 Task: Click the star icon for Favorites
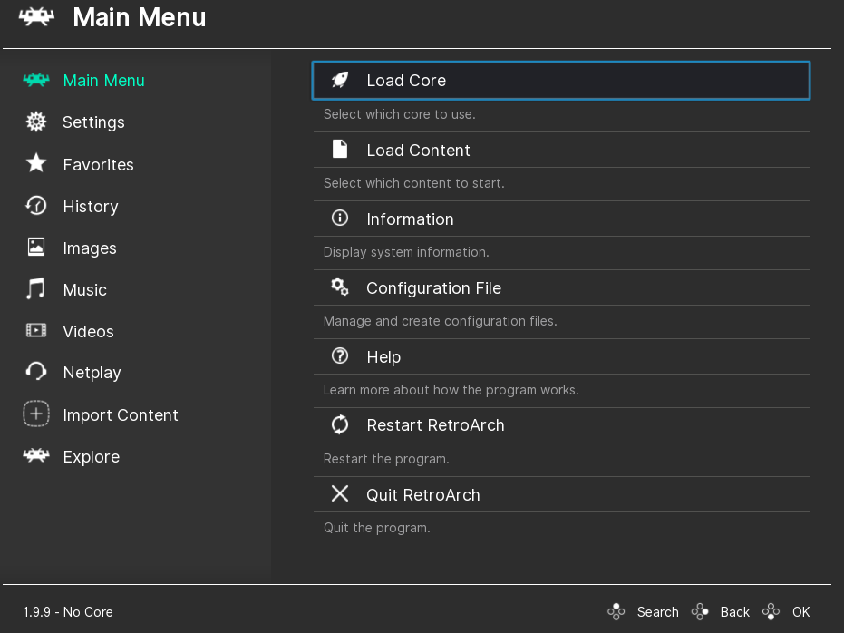[36, 164]
